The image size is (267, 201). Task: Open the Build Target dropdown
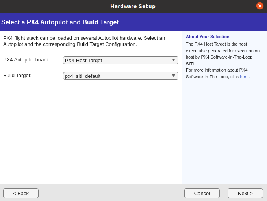(121, 76)
